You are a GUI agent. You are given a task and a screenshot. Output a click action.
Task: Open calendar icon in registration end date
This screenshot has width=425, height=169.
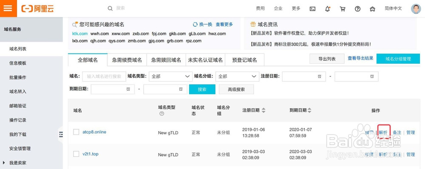click(x=372, y=76)
